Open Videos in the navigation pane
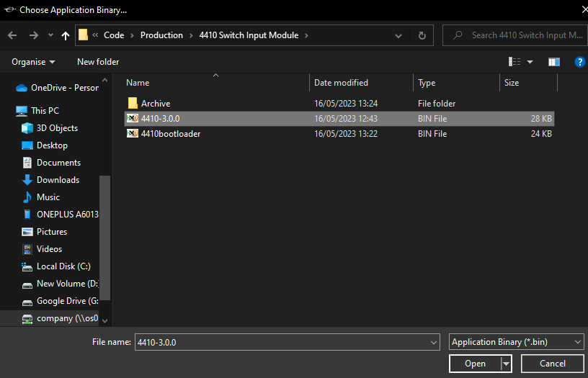This screenshot has width=588, height=378. click(42, 248)
